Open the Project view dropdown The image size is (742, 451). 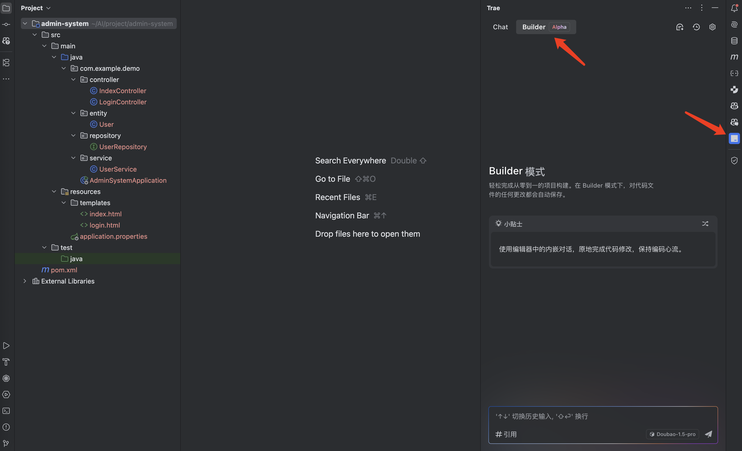click(36, 8)
